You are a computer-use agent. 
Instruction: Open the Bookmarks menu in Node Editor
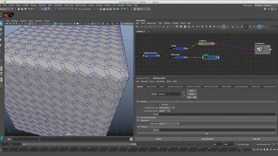point(152,23)
